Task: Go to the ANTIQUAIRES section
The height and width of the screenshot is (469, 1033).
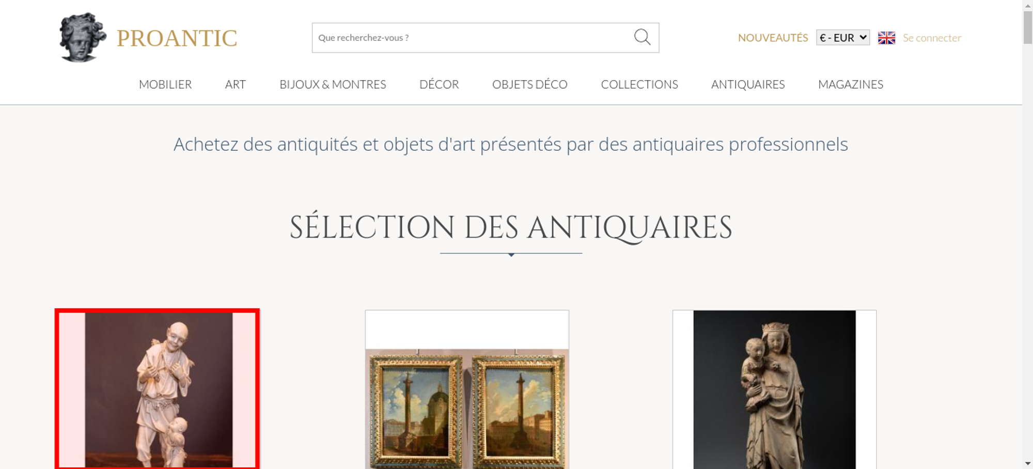Action: 748,84
